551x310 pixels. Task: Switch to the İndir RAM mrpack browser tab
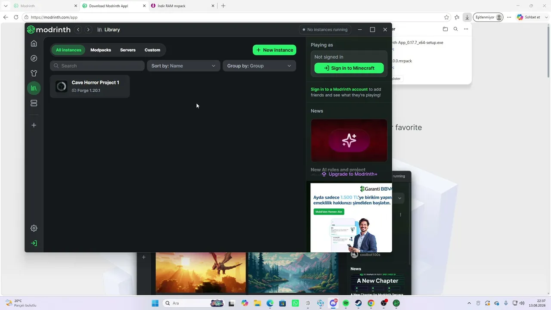point(183,6)
